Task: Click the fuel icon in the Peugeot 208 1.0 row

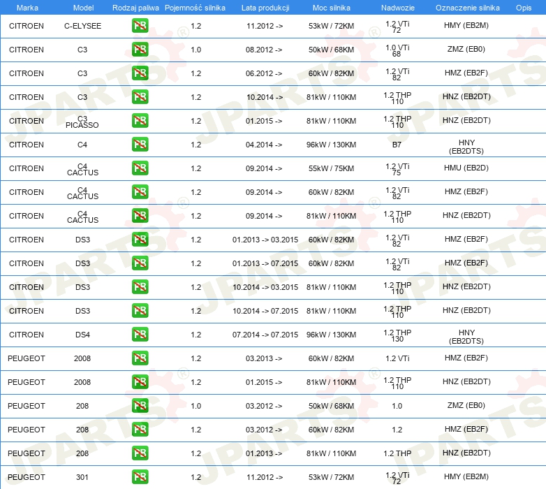Action: [140, 405]
